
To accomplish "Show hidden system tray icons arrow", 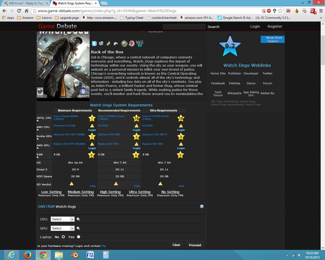I will [287, 255].
